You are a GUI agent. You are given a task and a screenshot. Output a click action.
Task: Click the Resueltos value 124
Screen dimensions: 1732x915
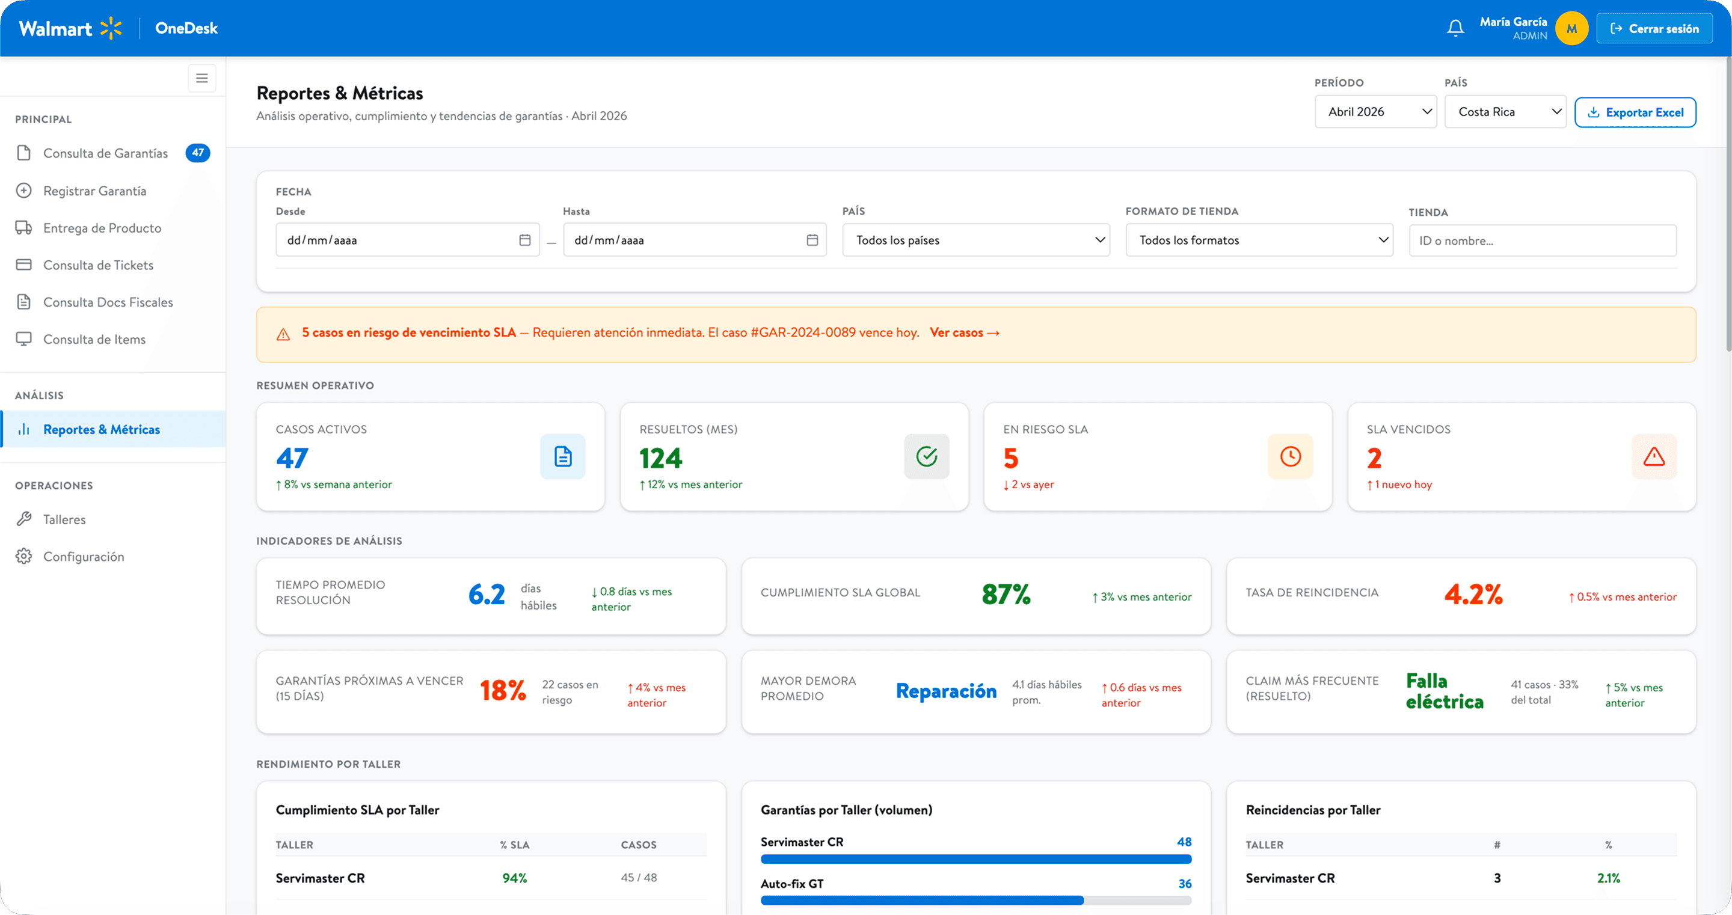pos(660,458)
